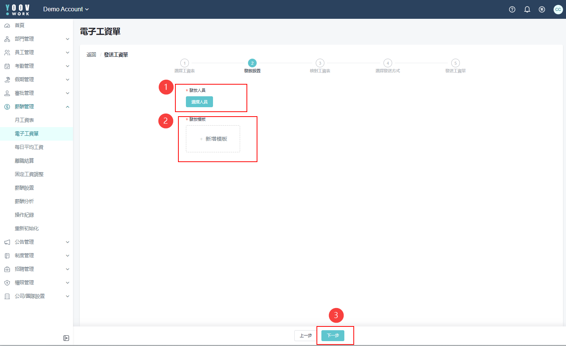
Task: Click the YOOV Work logo
Action: (18, 9)
